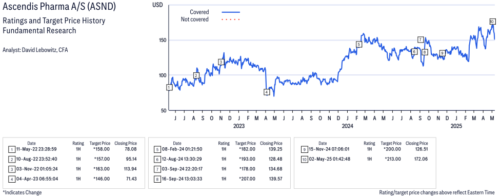
Task: Click 'Analyst: David Lebowitz, CFA' text
Action: [x=35, y=50]
